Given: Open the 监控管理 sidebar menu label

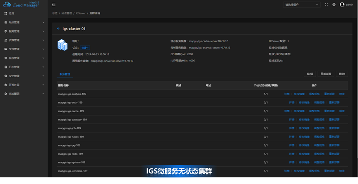Looking at the screenshot, I should [14, 58].
